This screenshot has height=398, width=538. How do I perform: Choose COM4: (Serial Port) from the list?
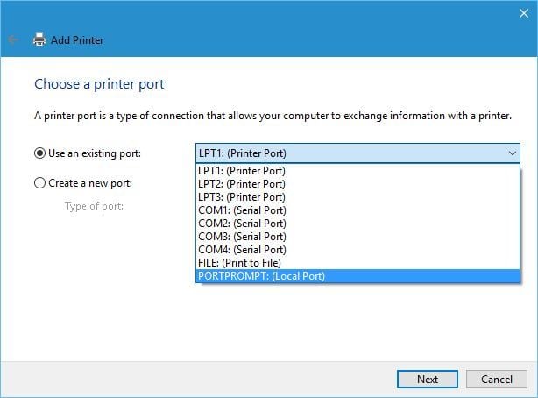tap(357, 250)
